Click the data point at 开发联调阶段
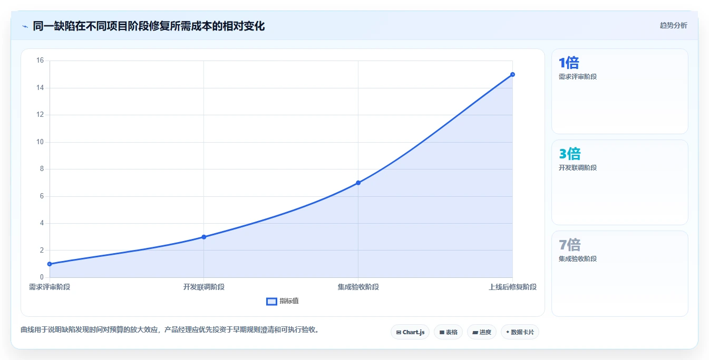The width and height of the screenshot is (709, 360). click(204, 237)
